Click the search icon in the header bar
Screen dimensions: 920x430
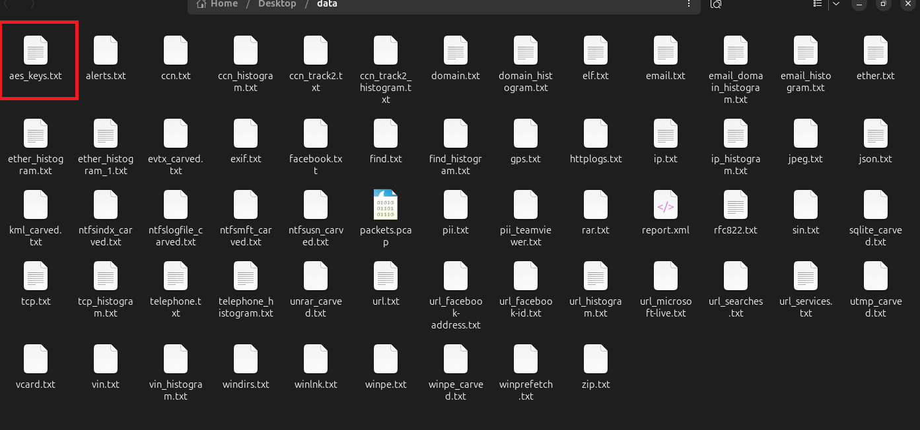(716, 4)
